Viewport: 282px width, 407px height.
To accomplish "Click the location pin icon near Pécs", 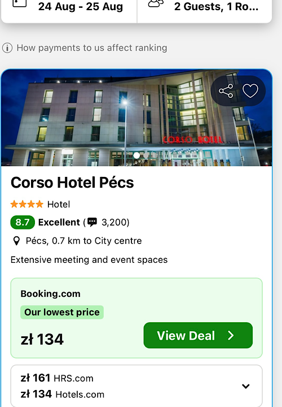I will (16, 241).
